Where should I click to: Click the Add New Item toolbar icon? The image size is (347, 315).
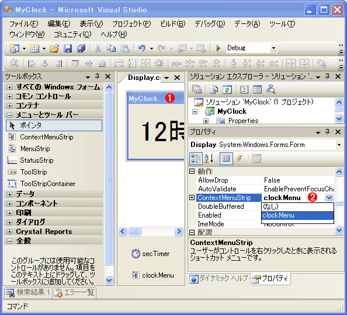click(34, 48)
